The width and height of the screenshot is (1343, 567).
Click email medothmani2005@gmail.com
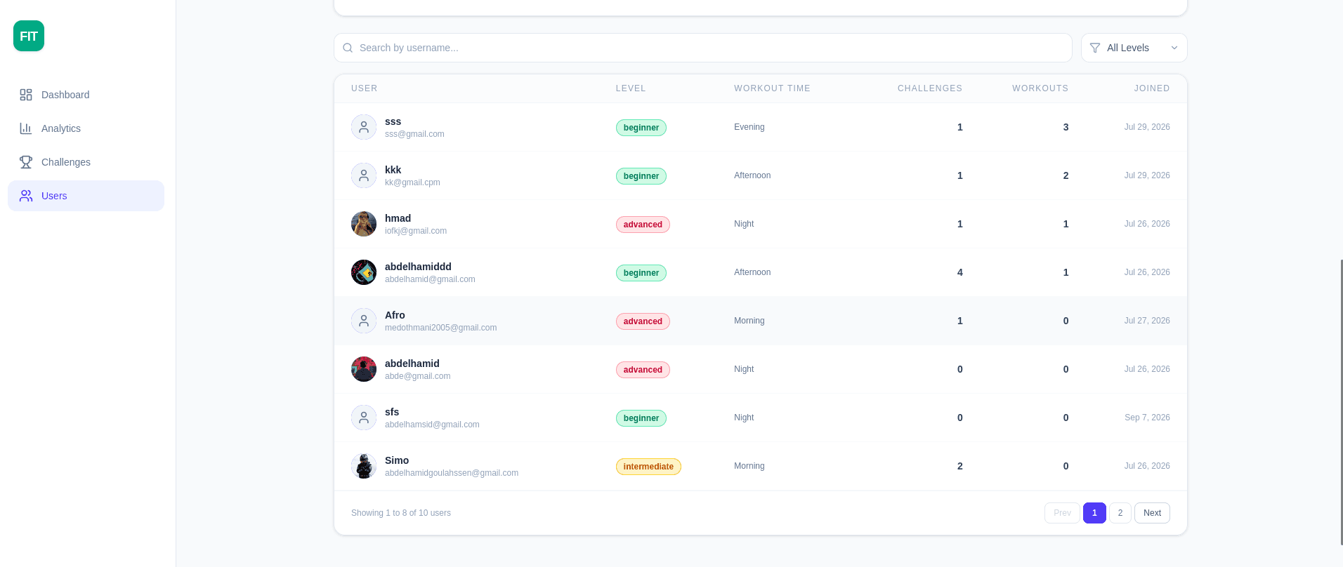(x=440, y=328)
